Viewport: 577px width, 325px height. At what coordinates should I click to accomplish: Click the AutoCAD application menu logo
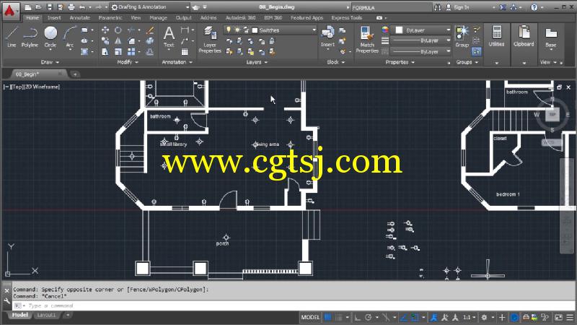click(x=10, y=11)
